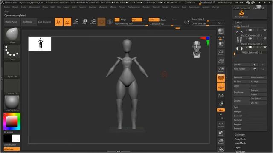Open the Brush menu
This screenshot has height=153, width=273.
(15, 7)
